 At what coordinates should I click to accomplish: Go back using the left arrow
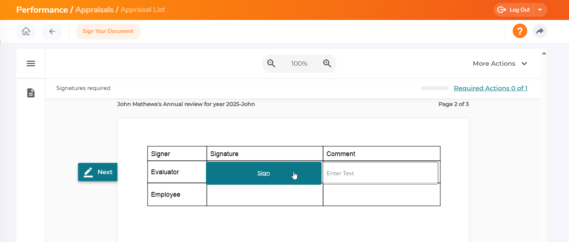(52, 32)
